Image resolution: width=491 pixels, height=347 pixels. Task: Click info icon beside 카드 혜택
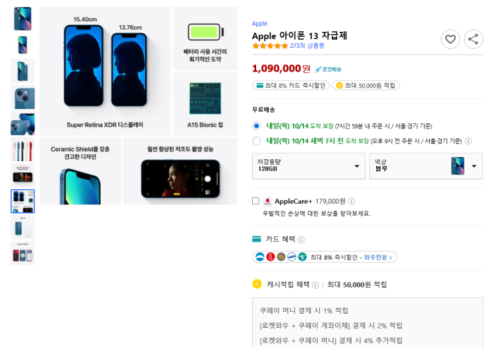click(301, 240)
